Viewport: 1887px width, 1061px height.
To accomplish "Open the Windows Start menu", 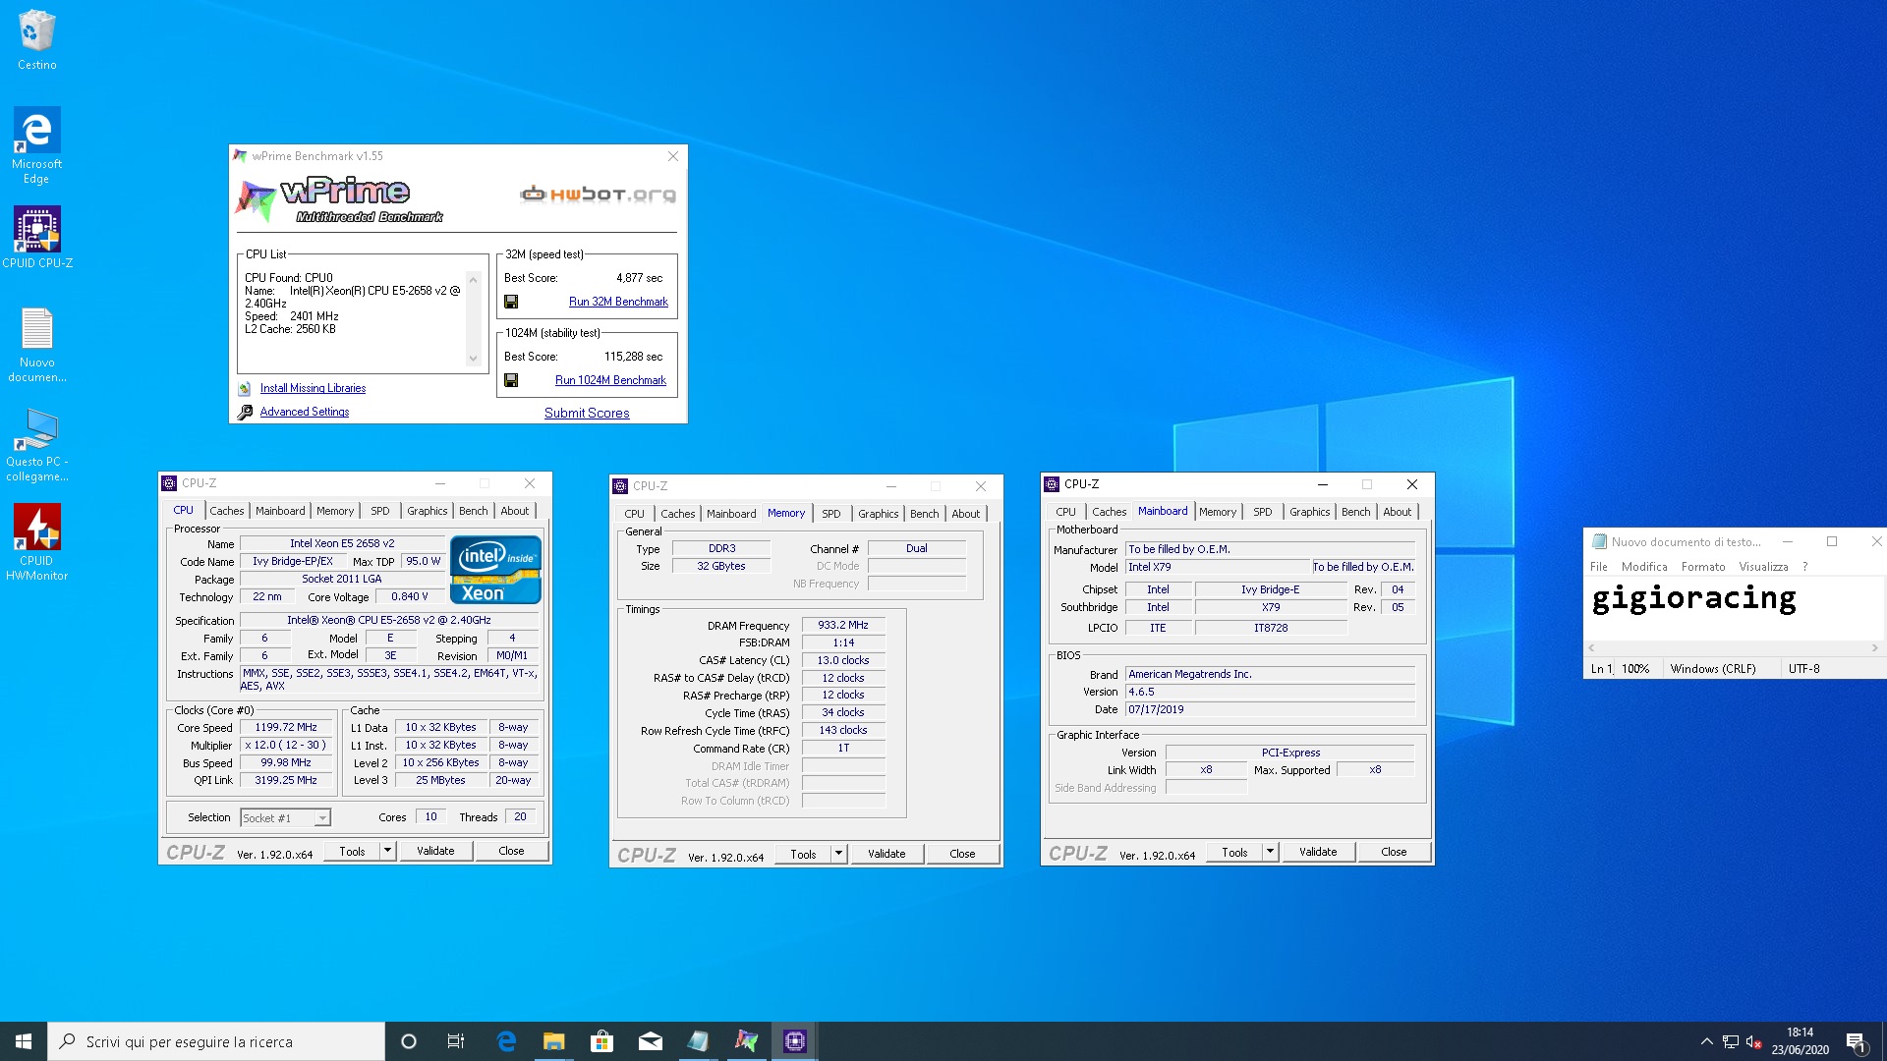I will click(24, 1041).
